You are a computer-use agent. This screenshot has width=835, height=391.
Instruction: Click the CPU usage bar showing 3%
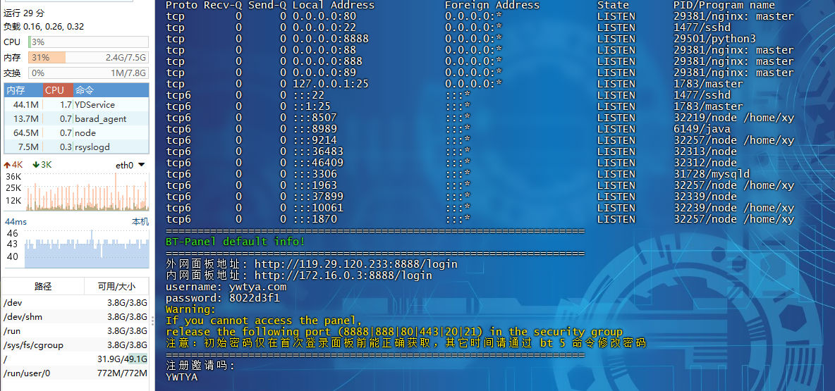pyautogui.click(x=88, y=42)
